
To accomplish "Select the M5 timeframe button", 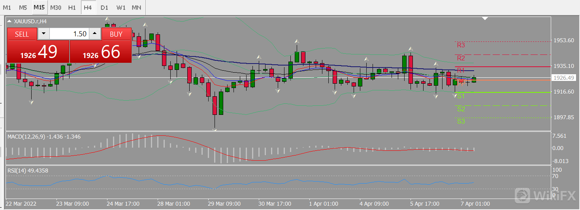I will [23, 7].
